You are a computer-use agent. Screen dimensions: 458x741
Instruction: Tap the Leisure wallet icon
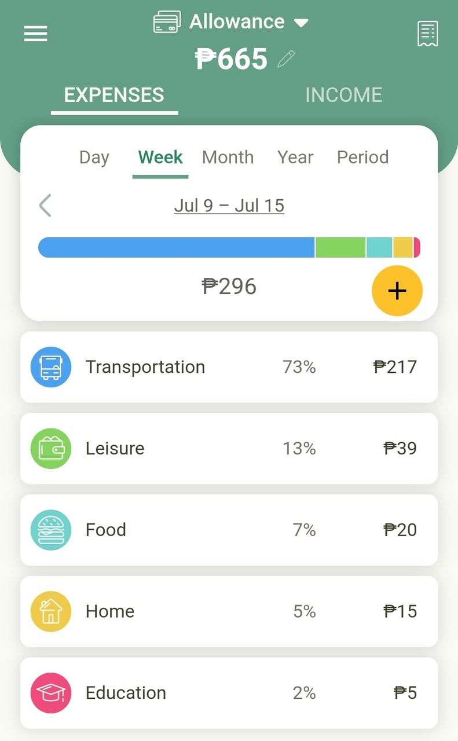pyautogui.click(x=51, y=449)
